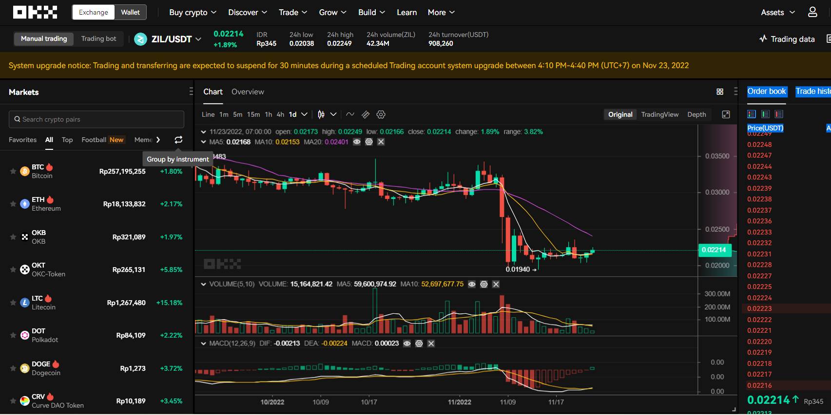
Task: Collapse MA indicator legend chevron
Action: 203,142
